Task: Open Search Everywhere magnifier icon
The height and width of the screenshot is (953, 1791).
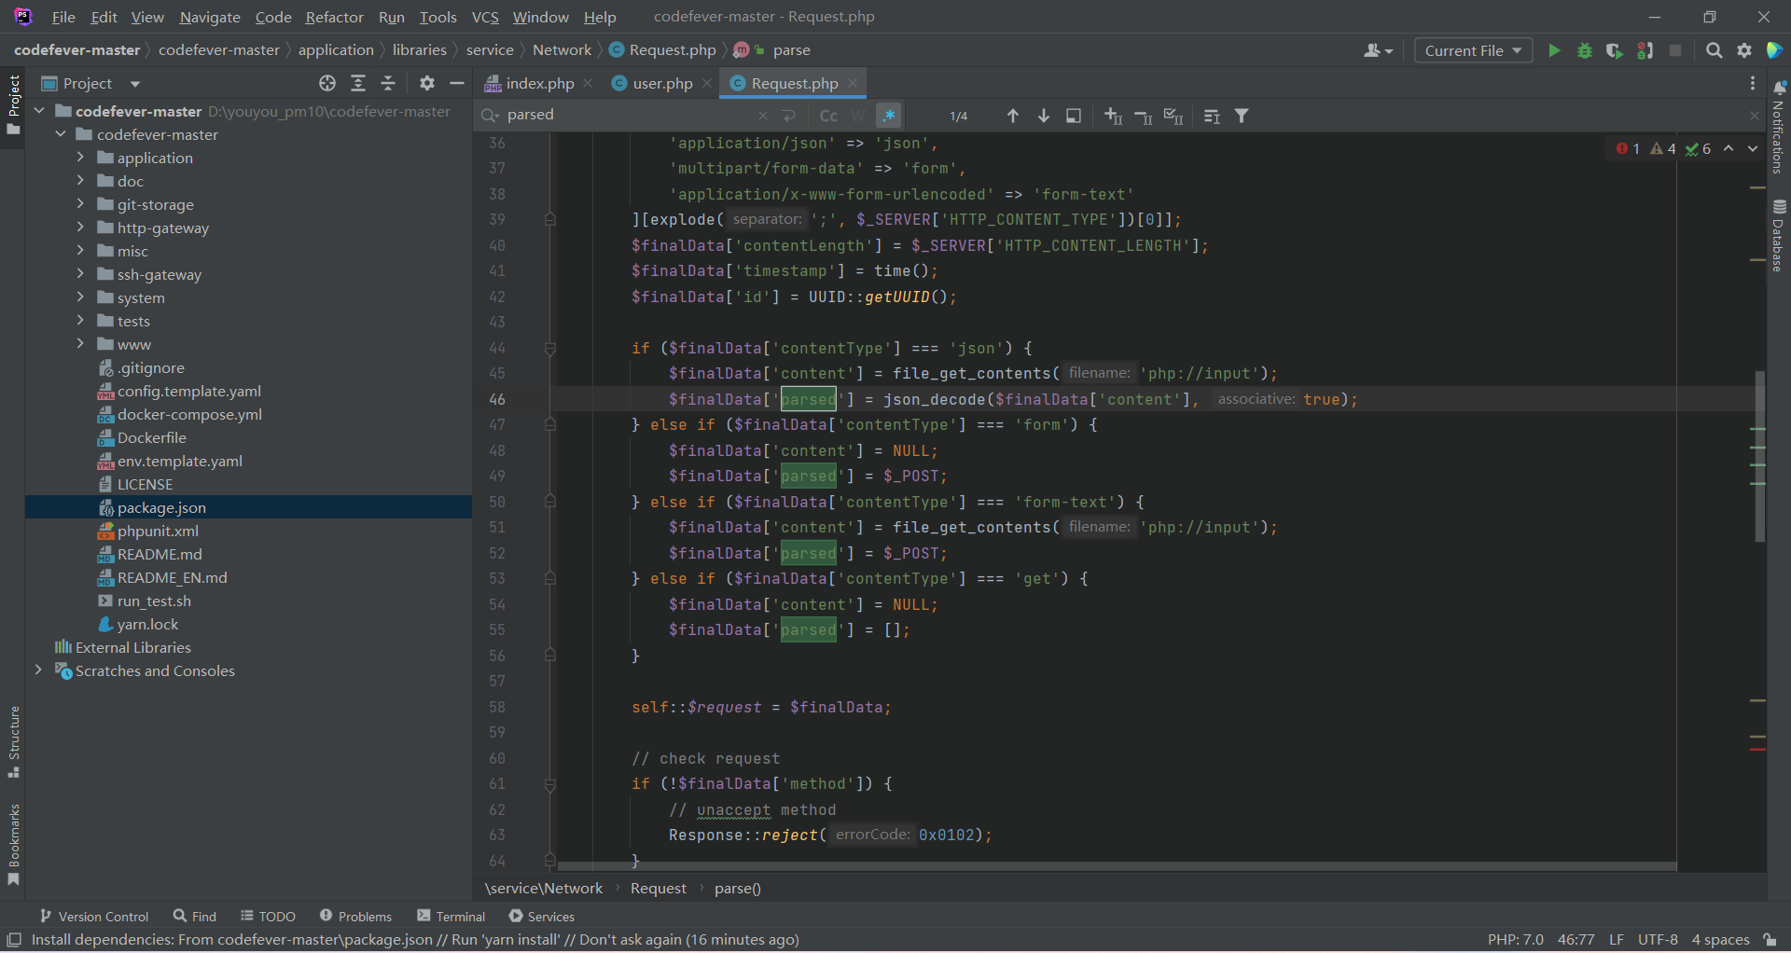Action: (1714, 50)
